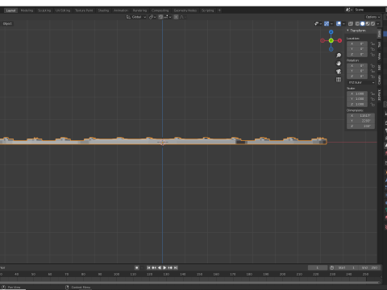Click the negative Z blue circle on the gizmo
The width and height of the screenshot is (387, 290).
[331, 49]
